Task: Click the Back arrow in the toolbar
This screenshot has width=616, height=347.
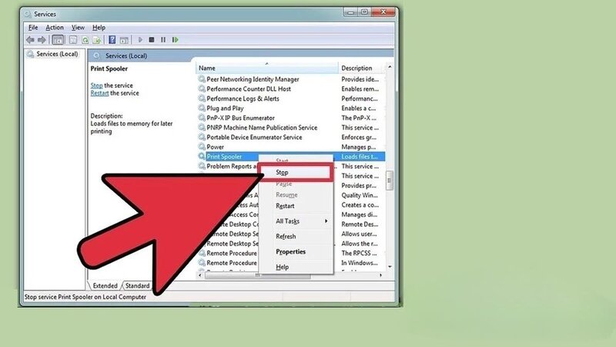Action: 30,40
